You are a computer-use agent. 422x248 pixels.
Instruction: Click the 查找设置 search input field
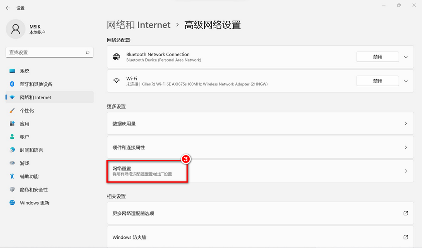[x=45, y=52]
